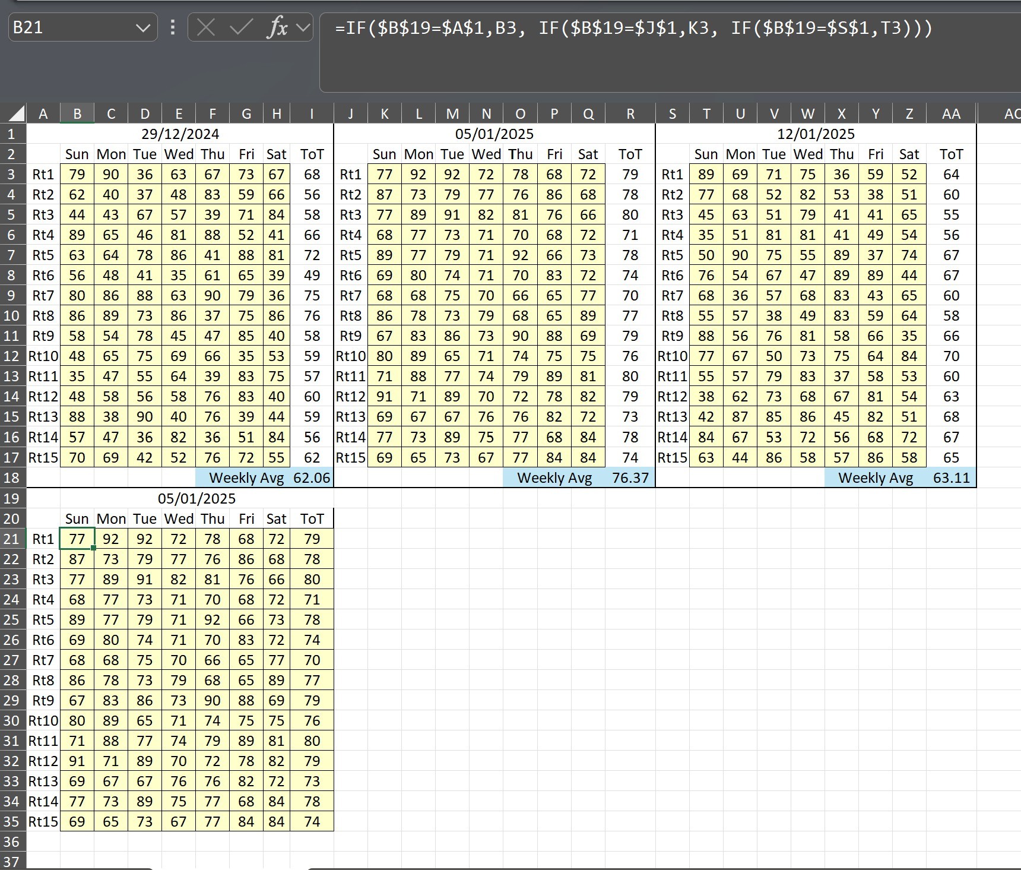The height and width of the screenshot is (870, 1021).
Task: Select the weekly average 62.06 cell
Action: pyautogui.click(x=312, y=477)
